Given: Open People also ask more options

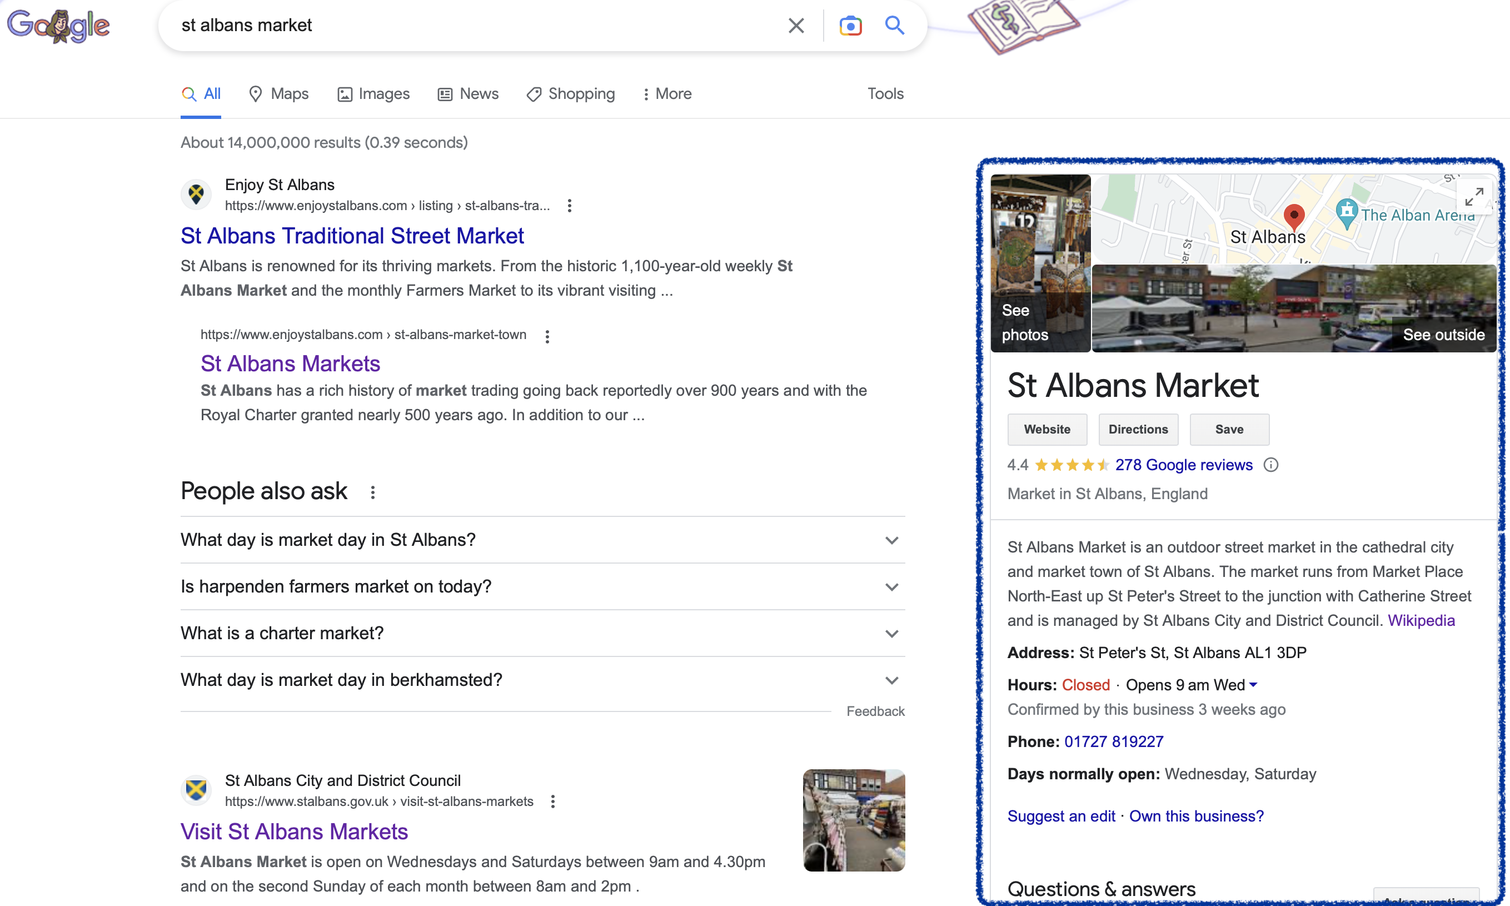Looking at the screenshot, I should pos(372,492).
